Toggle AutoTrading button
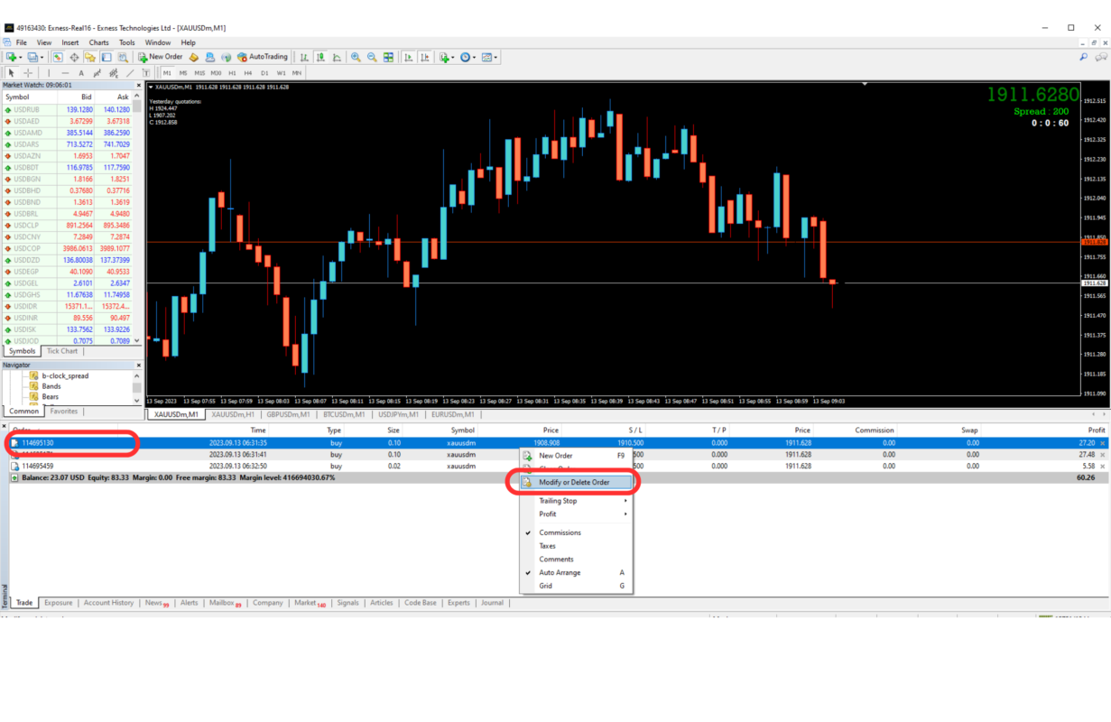The height and width of the screenshot is (722, 1111). pos(263,57)
